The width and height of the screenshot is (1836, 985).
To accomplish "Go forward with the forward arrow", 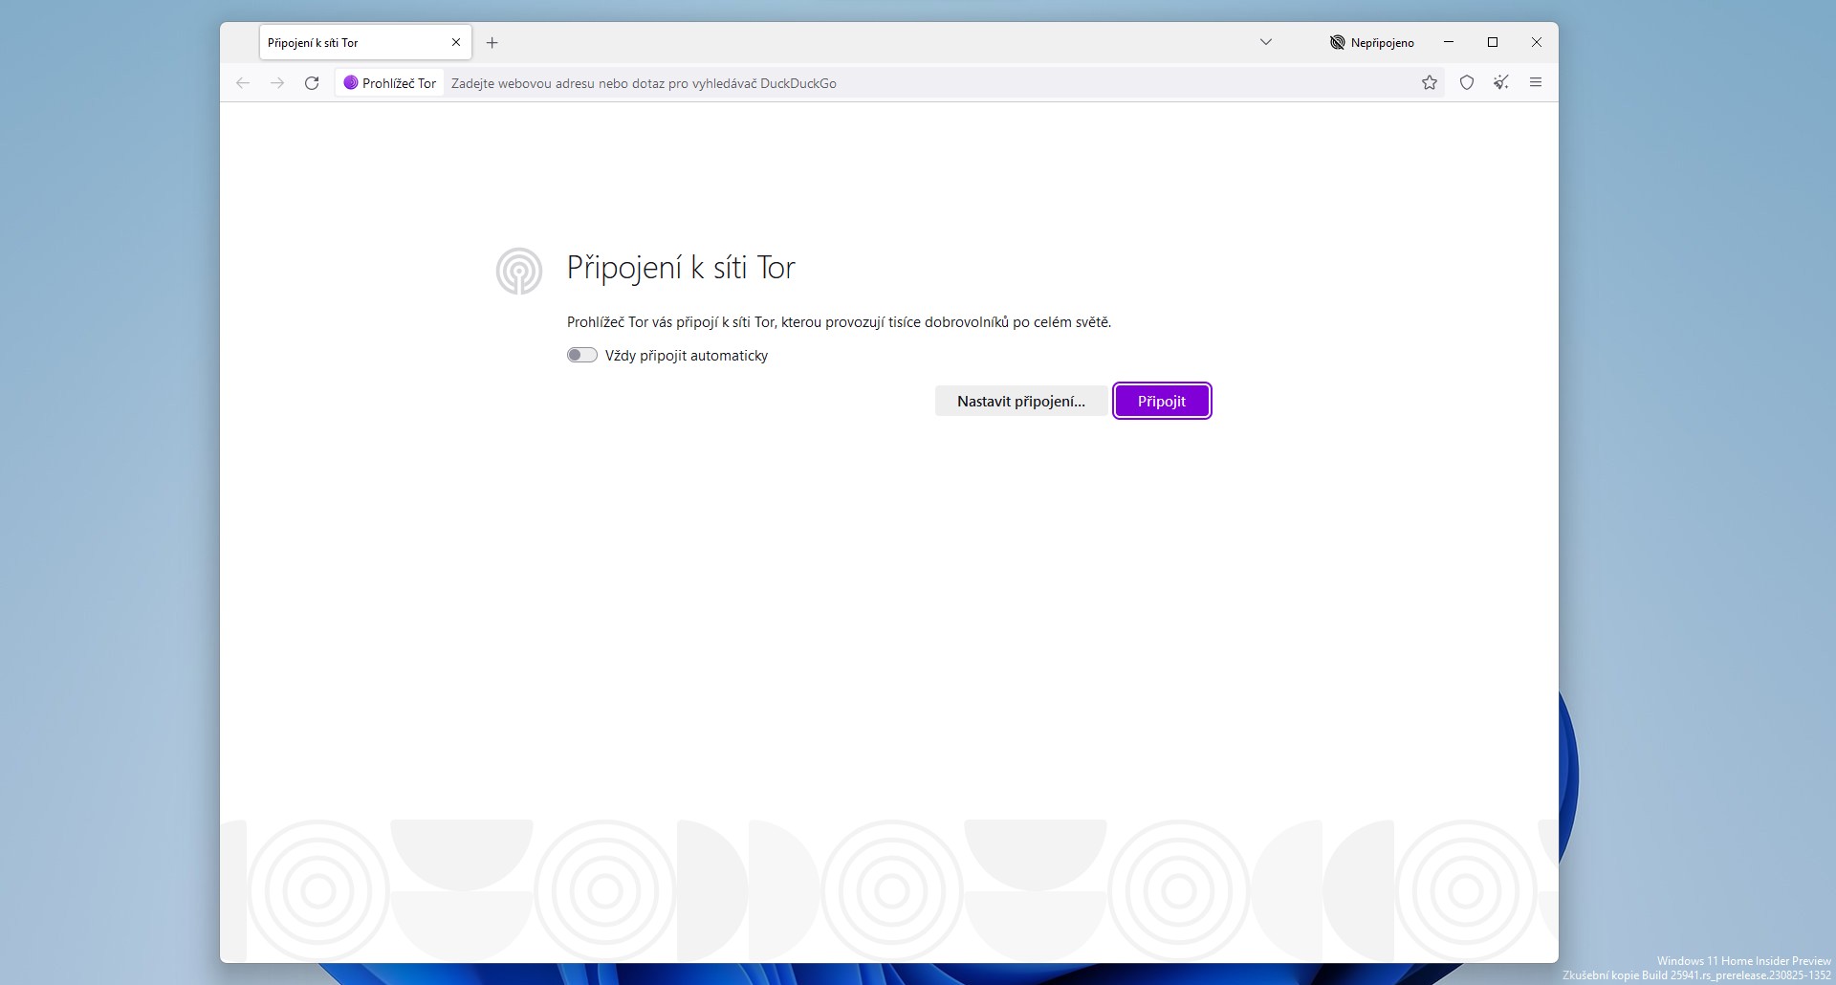I will tap(277, 83).
